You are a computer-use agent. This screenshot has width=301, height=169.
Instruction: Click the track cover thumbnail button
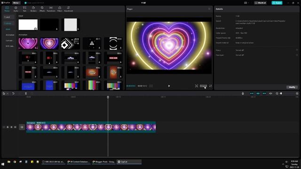(x=22, y=127)
